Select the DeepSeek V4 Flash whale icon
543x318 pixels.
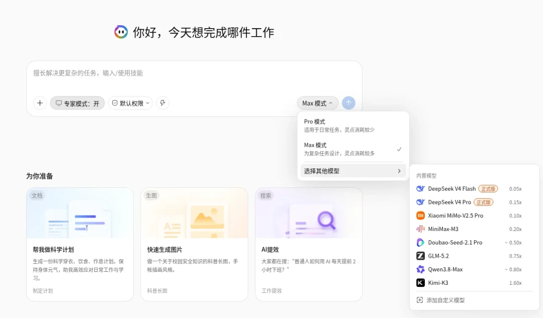click(420, 188)
